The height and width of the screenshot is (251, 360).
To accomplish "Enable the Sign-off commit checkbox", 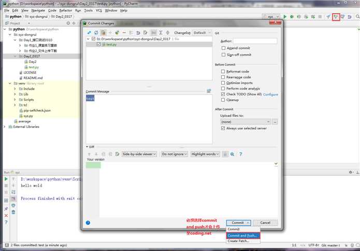I will click(223, 55).
